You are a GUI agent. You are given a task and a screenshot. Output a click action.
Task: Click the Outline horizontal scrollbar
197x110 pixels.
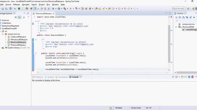pos(187,72)
